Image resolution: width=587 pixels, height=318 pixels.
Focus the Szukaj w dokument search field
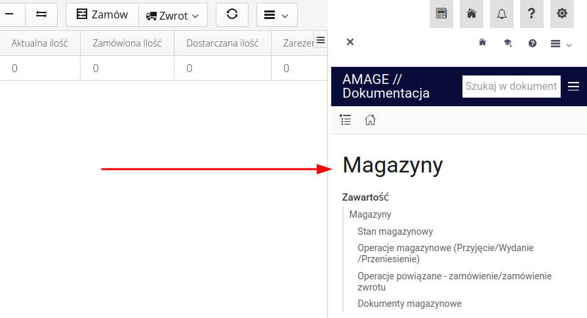point(511,86)
